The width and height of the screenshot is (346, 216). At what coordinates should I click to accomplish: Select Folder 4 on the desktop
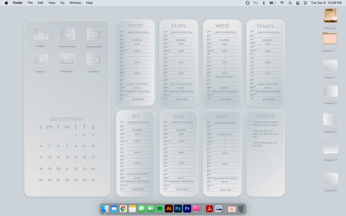click(x=330, y=148)
